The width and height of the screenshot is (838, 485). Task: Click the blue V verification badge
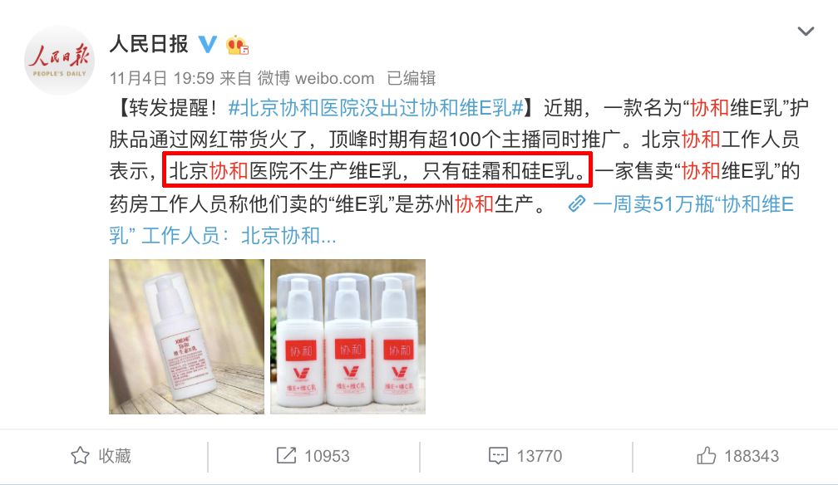[x=208, y=44]
